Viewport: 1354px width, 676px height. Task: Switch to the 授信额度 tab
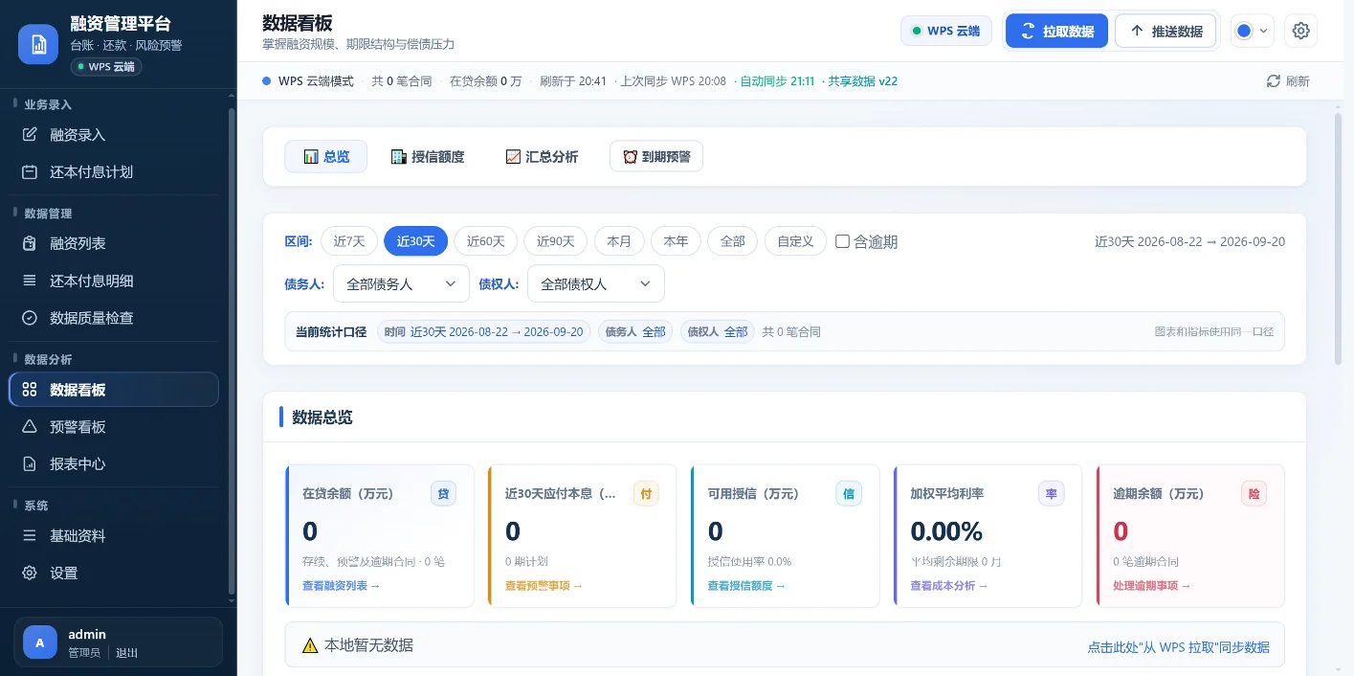tap(428, 157)
